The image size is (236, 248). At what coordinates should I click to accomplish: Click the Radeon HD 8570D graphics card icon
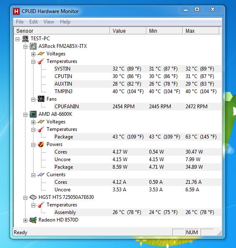tap(33, 220)
